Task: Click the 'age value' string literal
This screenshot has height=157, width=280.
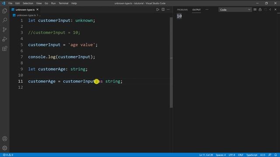Action: tap(82, 44)
